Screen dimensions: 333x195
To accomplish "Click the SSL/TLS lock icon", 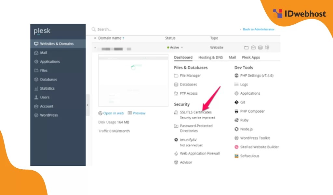I will pos(176,112).
